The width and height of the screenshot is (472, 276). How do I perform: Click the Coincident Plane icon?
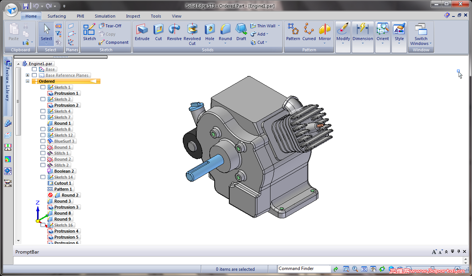click(71, 26)
